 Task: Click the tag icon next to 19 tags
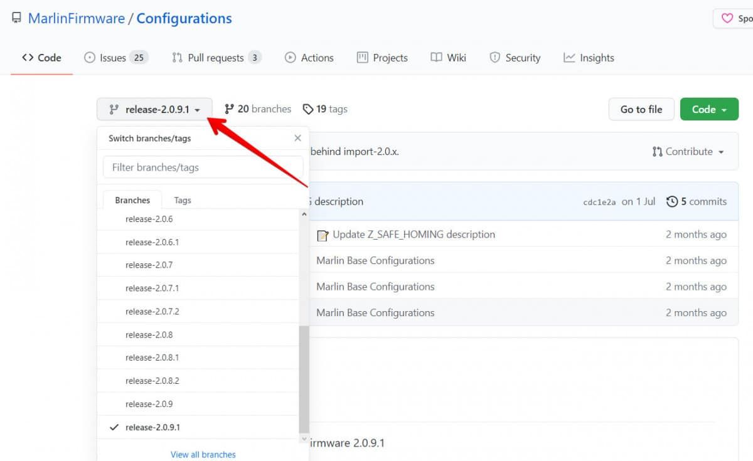pos(307,109)
